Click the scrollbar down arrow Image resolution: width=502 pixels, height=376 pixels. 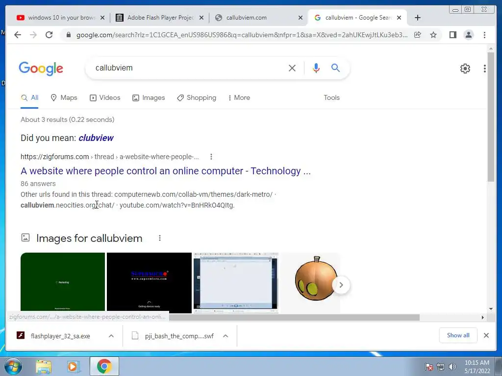coord(491,309)
